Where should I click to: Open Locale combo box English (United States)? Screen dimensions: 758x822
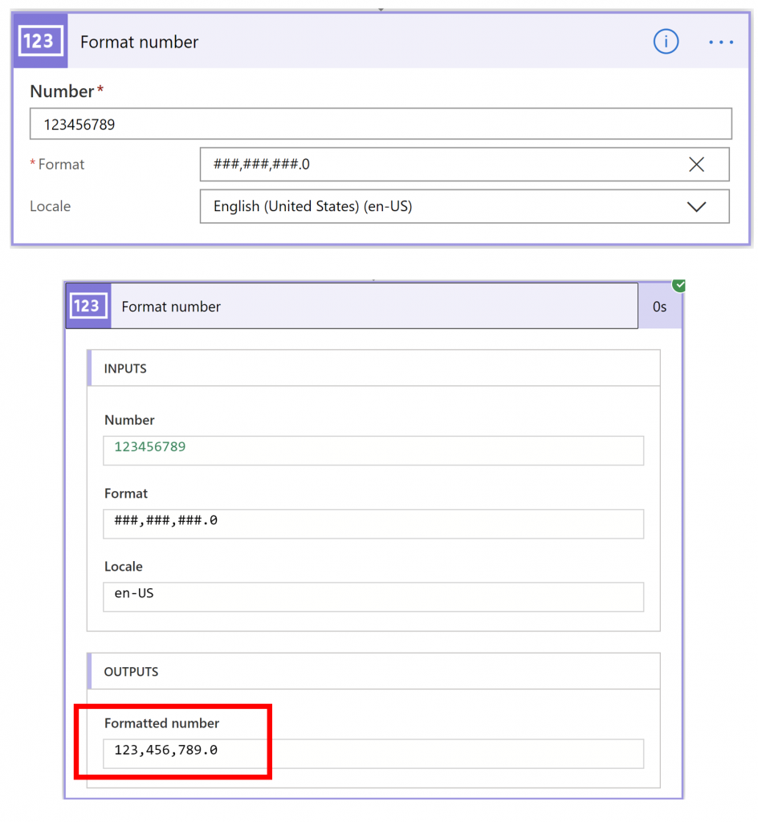coord(464,206)
